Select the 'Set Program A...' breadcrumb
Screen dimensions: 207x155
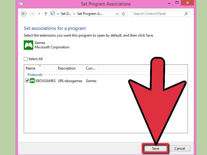click(x=90, y=14)
